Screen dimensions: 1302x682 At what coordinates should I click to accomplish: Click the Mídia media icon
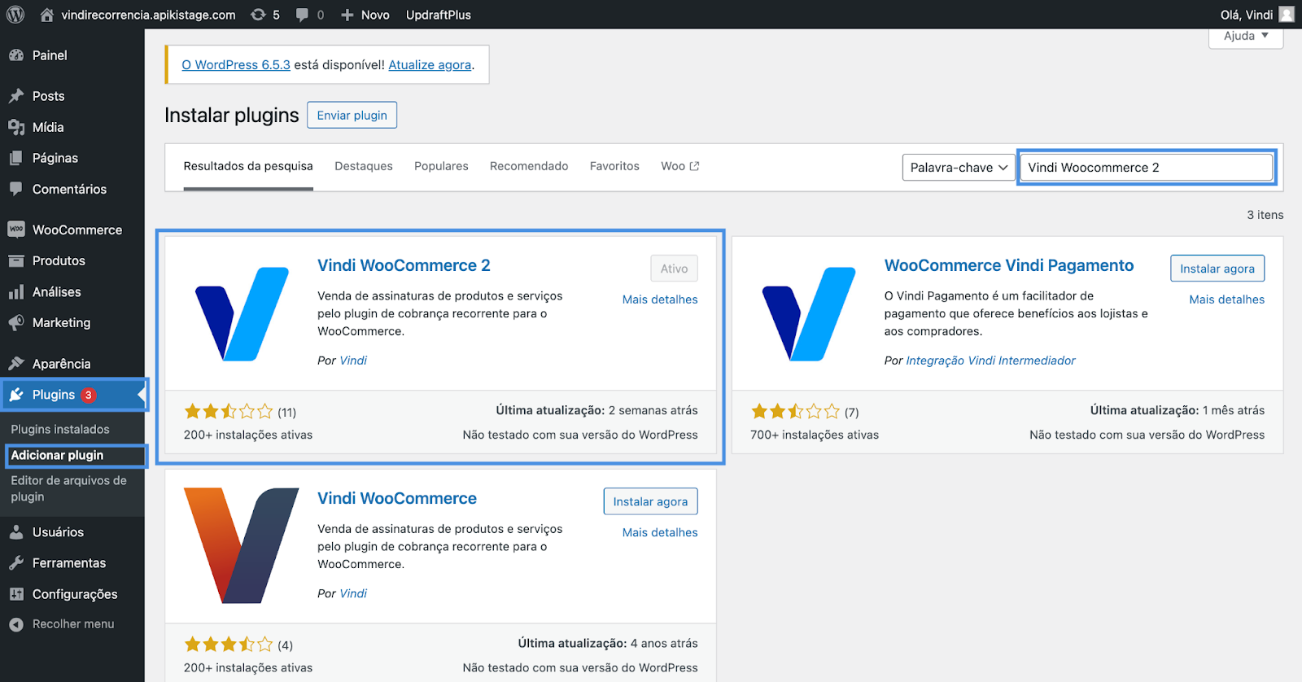[x=16, y=127]
